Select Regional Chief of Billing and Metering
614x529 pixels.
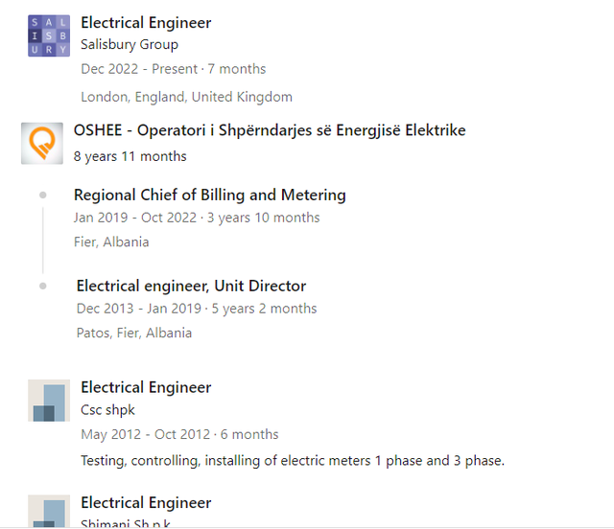tap(210, 195)
